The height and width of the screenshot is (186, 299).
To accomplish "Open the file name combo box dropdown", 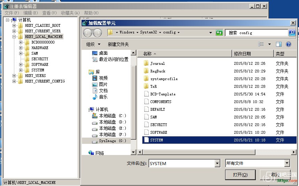I will coord(217,163).
